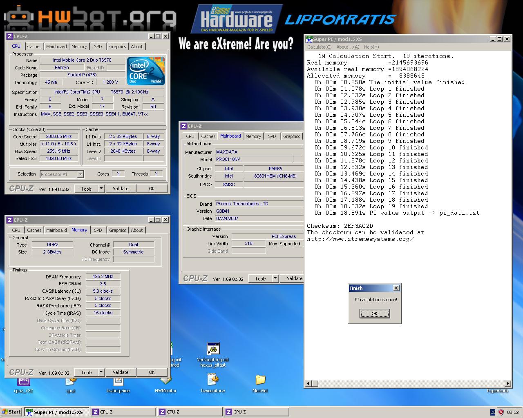Viewport: 523px width, 418px height.
Task: Launch Verknüpfung mit hexus_pifast shortcut
Action: pyautogui.click(x=213, y=355)
